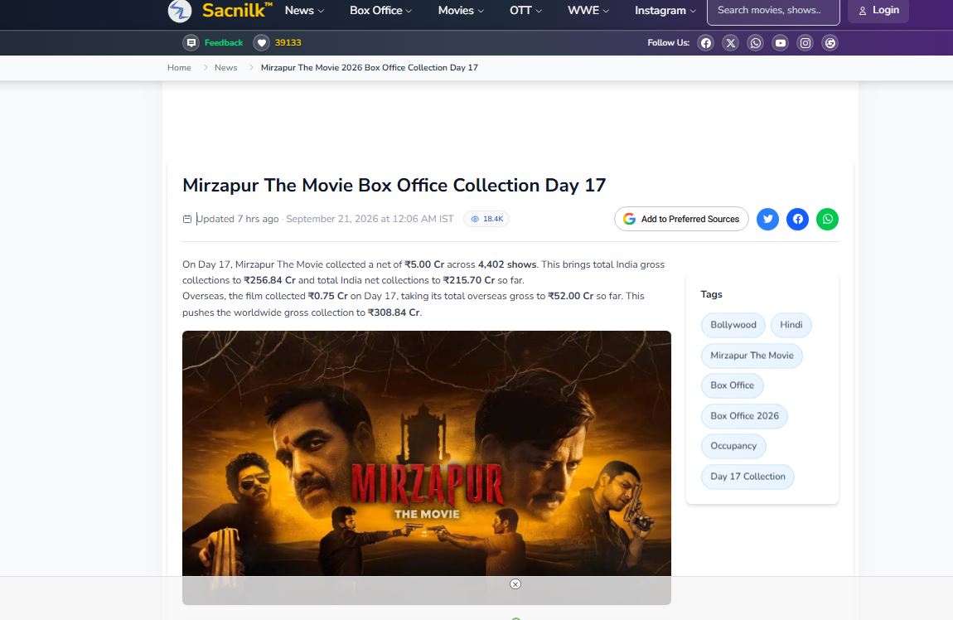The height and width of the screenshot is (620, 953).
Task: Expand the WWE dropdown menu
Action: point(588,10)
